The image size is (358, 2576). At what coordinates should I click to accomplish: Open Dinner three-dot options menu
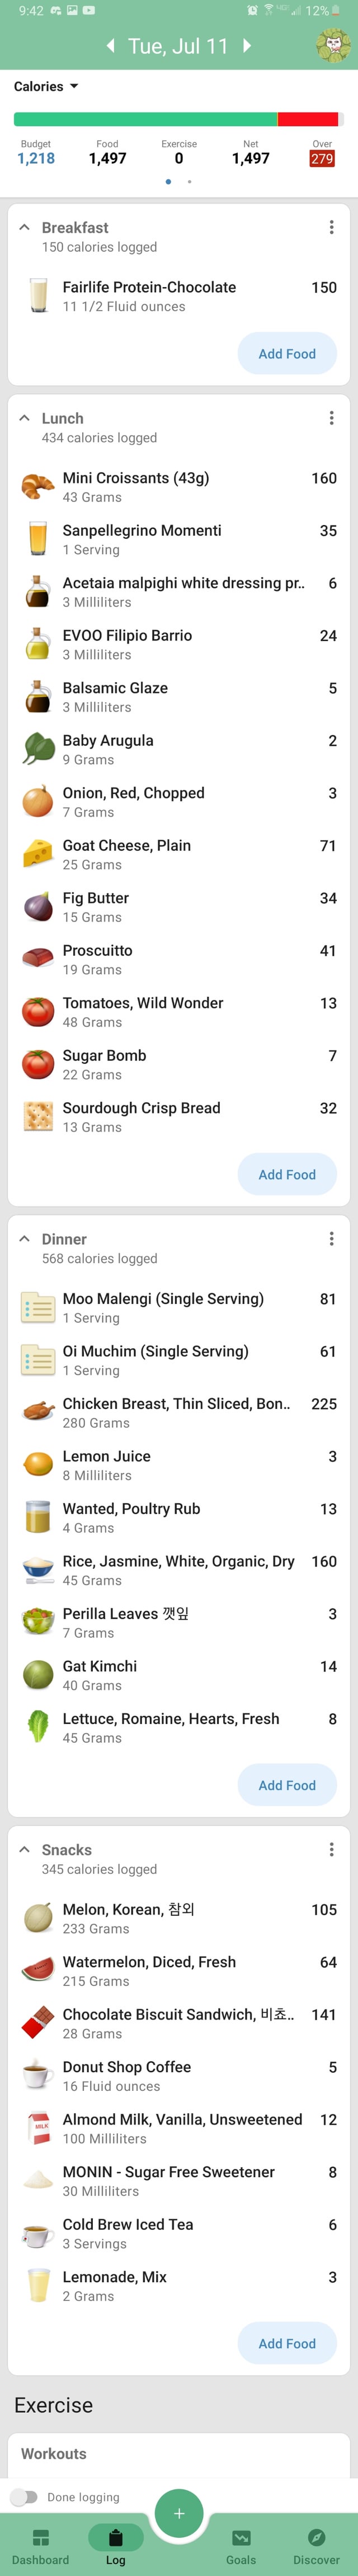pos(331,1239)
